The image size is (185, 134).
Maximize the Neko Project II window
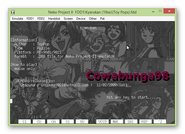(160, 11)
